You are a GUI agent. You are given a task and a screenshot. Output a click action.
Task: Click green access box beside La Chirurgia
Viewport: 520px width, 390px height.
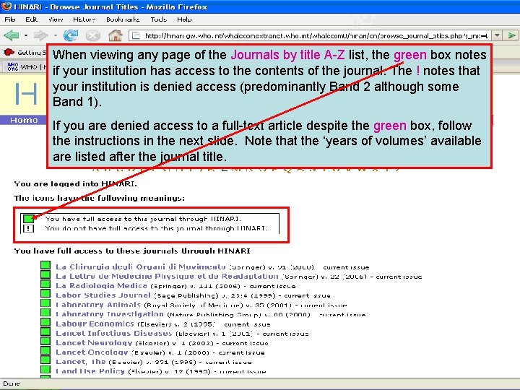45,265
